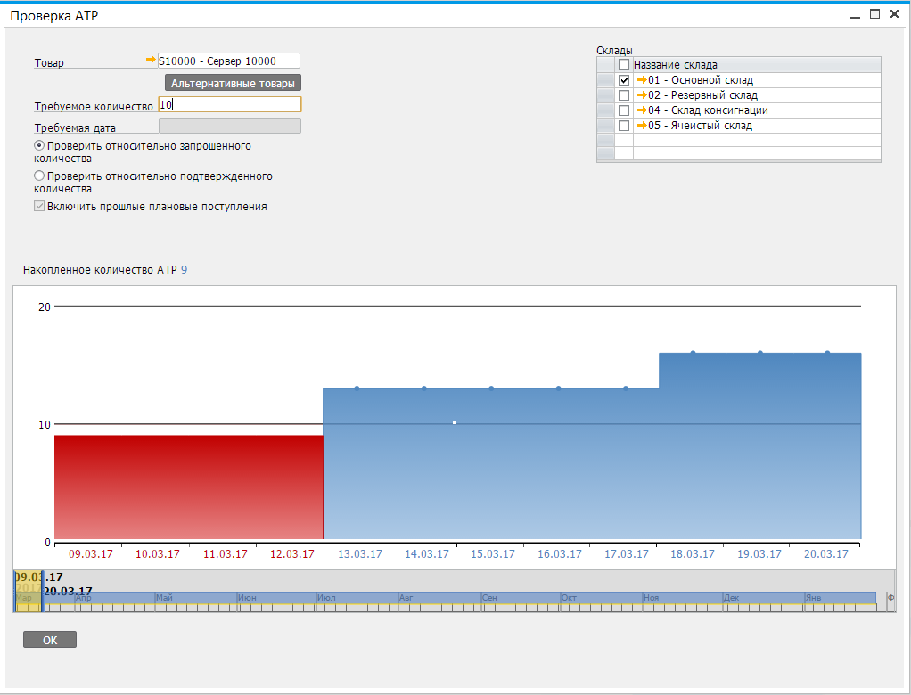Click the 16.03.17 date axis label

coord(560,554)
